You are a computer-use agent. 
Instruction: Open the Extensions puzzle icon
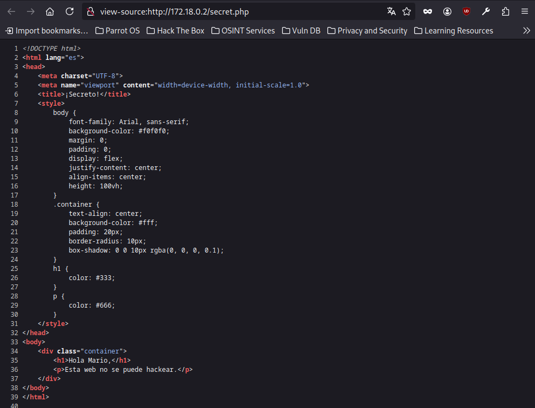(505, 11)
